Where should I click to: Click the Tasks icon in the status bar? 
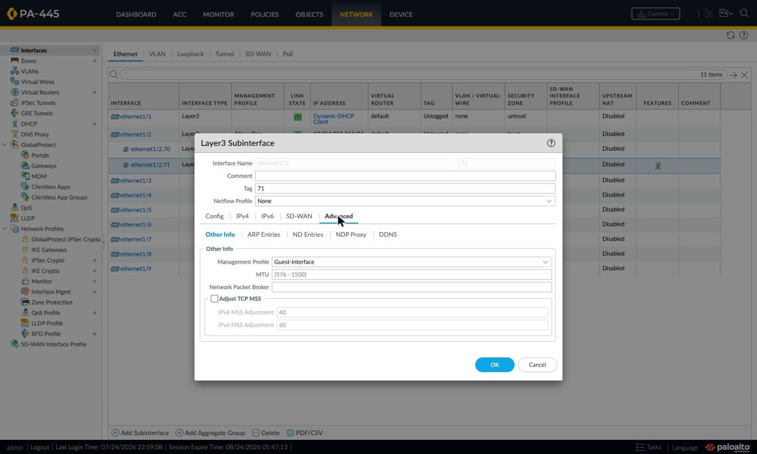pyautogui.click(x=640, y=447)
